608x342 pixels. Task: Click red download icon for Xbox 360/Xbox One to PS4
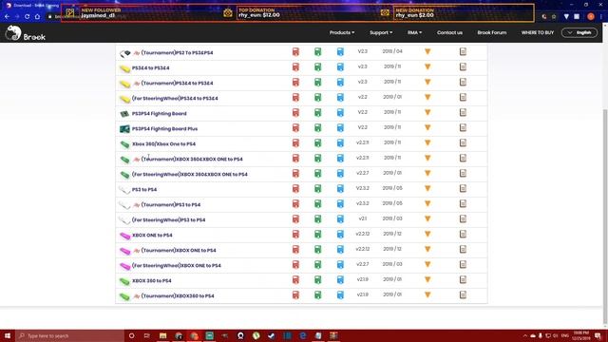(x=295, y=142)
